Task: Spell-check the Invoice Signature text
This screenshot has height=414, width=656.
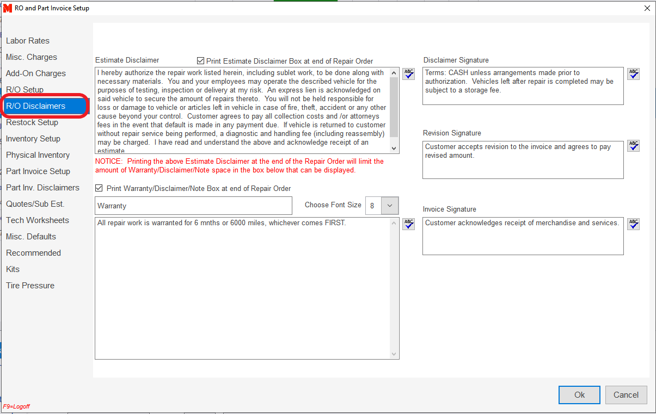Action: click(x=633, y=224)
